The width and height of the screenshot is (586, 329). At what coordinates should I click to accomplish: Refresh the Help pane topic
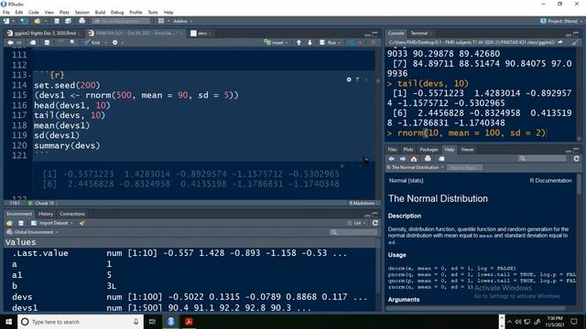(576, 158)
